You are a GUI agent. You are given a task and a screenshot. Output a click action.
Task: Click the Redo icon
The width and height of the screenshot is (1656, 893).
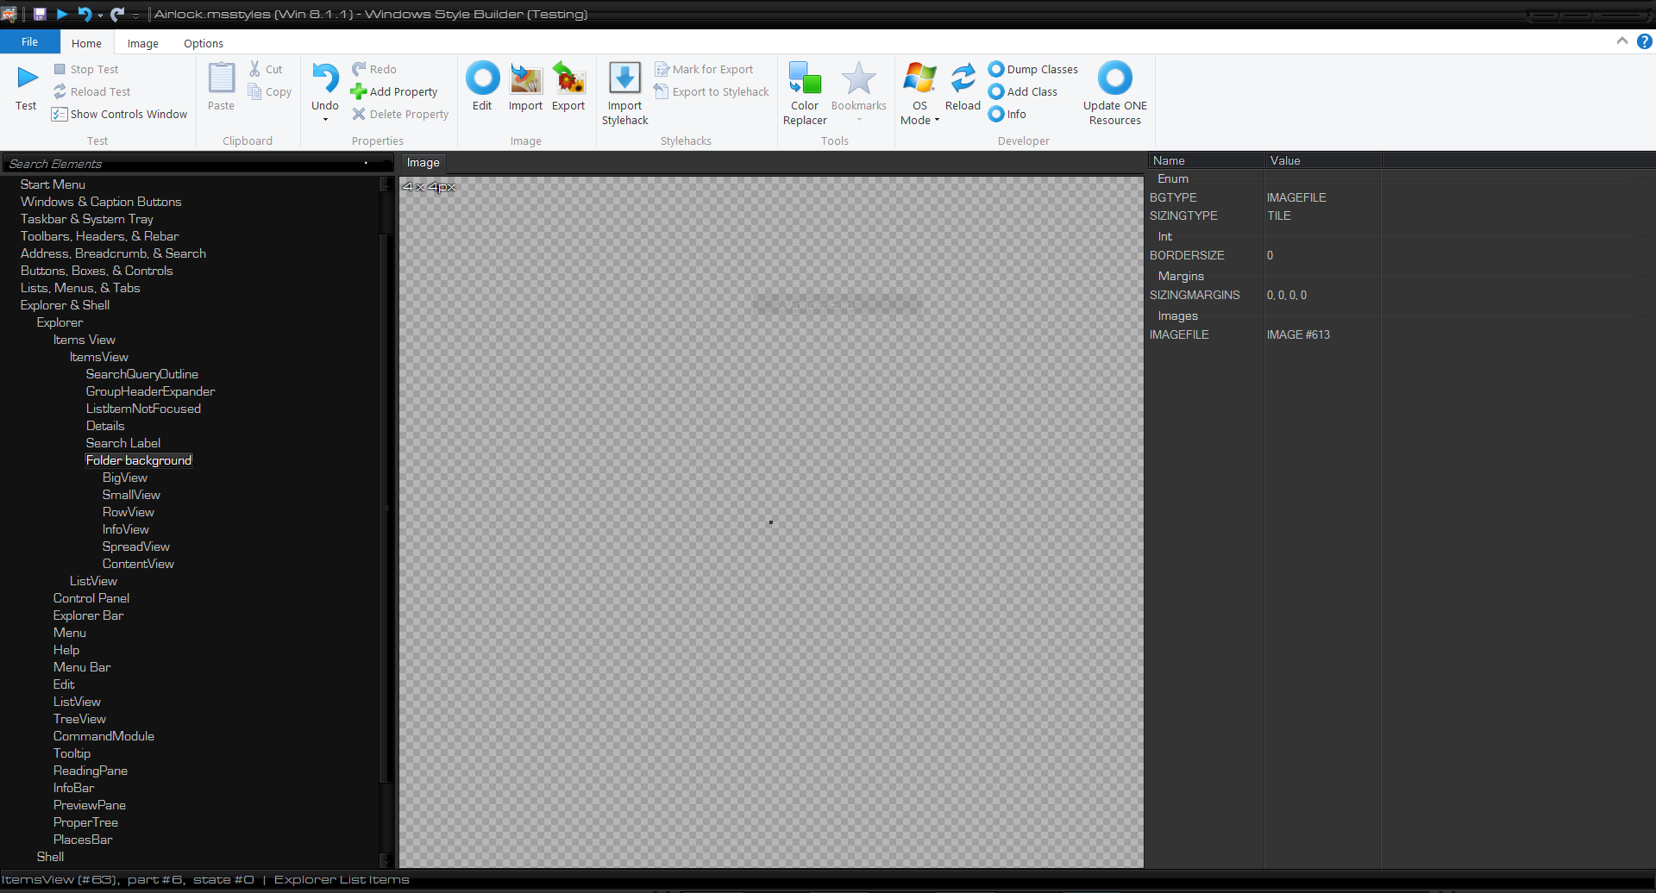[x=359, y=69]
